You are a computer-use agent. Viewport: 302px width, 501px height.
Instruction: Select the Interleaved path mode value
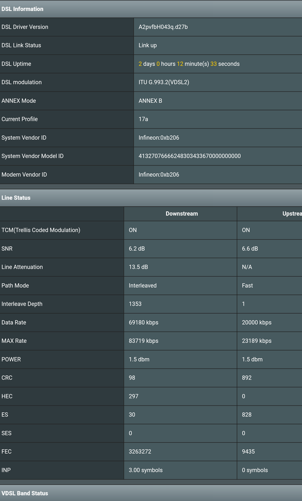click(142, 285)
